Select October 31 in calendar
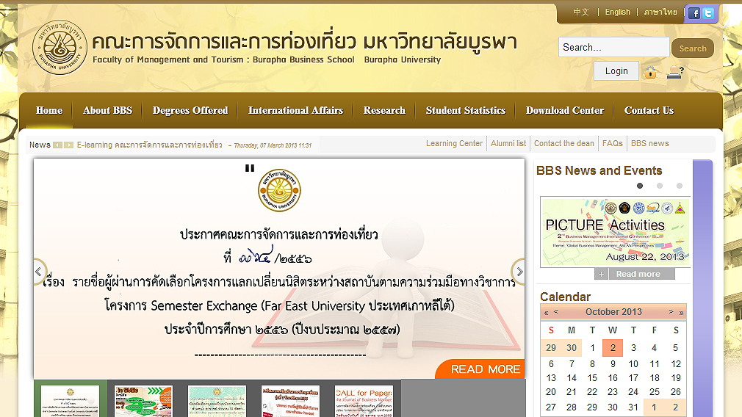The height and width of the screenshot is (417, 742). (633, 407)
